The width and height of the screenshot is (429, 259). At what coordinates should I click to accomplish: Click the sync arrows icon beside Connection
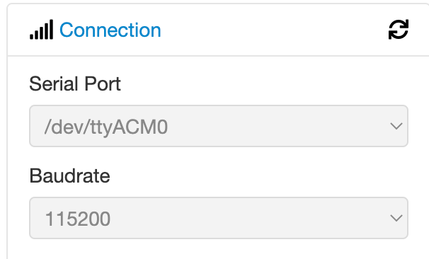click(x=399, y=29)
